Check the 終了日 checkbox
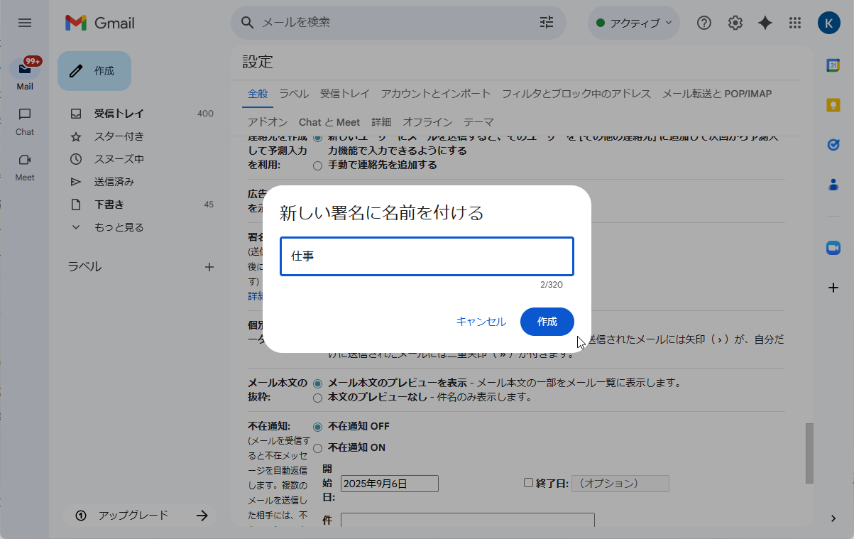The width and height of the screenshot is (854, 539). [x=528, y=482]
